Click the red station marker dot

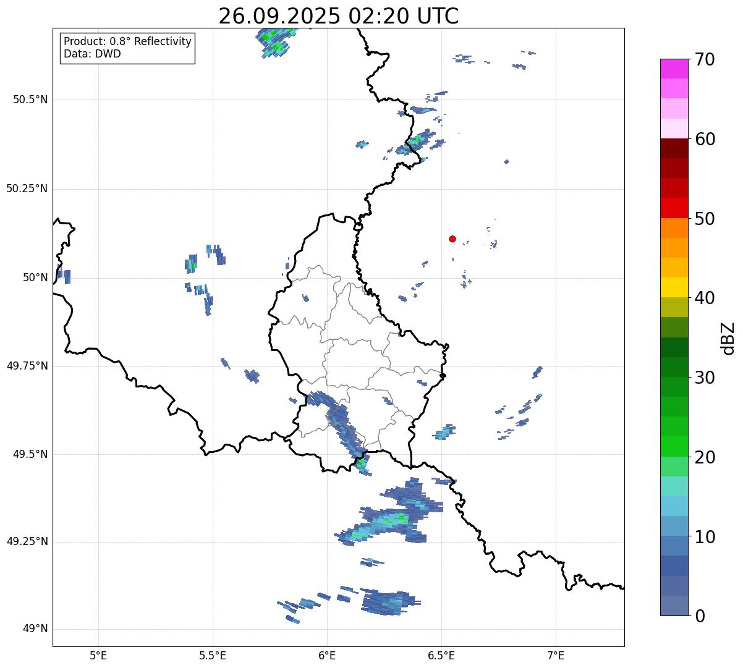tap(452, 239)
